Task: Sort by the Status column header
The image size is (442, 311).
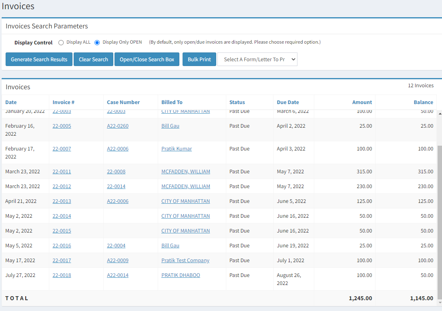Action: (x=237, y=102)
